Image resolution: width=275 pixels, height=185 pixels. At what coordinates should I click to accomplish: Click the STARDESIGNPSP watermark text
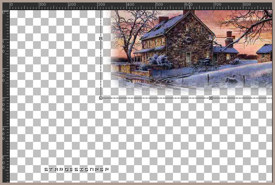[x=76, y=170]
